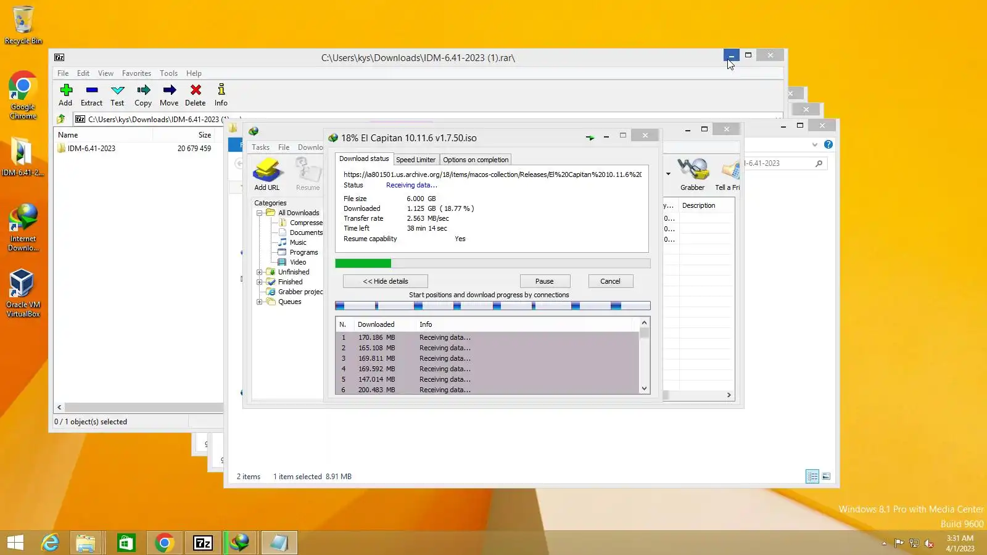Click the IDM Grabber toolbar icon
Screen dimensions: 987x555
pyautogui.click(x=693, y=170)
